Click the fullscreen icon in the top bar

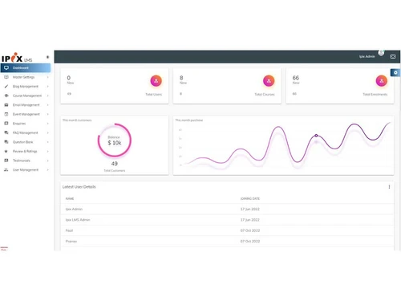393,56
